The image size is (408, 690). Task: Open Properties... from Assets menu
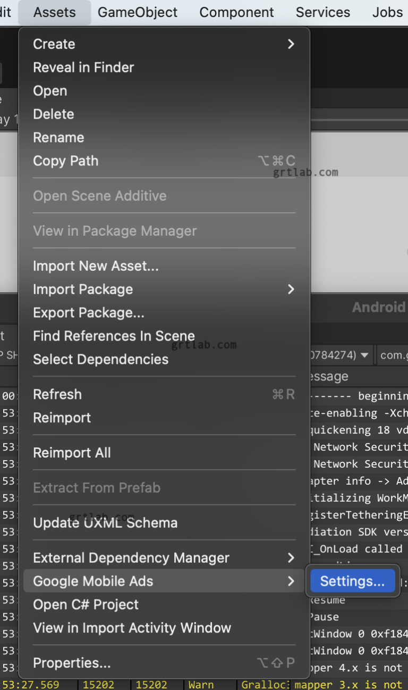(x=164, y=663)
